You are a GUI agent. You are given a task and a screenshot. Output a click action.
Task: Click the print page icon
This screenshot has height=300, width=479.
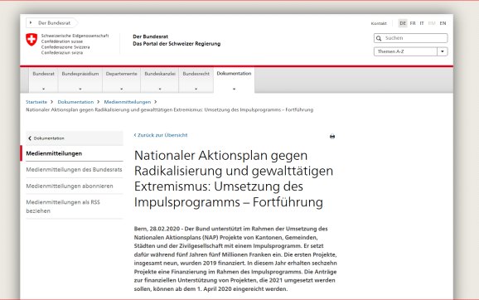point(332,137)
